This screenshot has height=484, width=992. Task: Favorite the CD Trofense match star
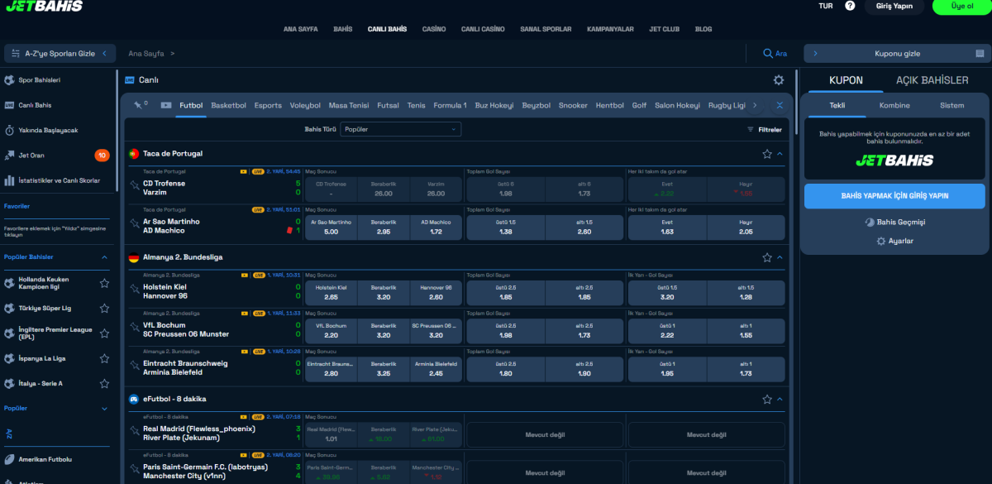click(135, 187)
